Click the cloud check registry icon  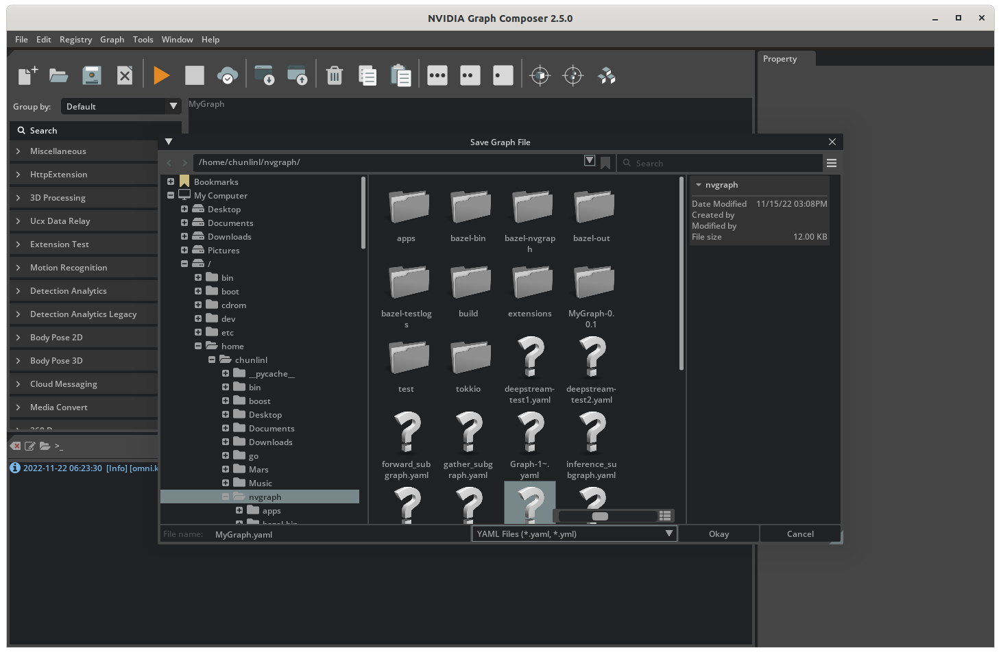point(228,75)
